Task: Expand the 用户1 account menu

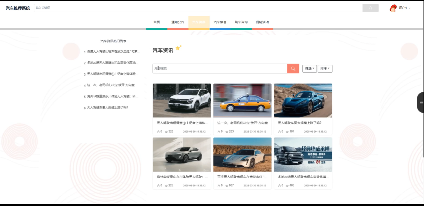Action: (x=404, y=8)
